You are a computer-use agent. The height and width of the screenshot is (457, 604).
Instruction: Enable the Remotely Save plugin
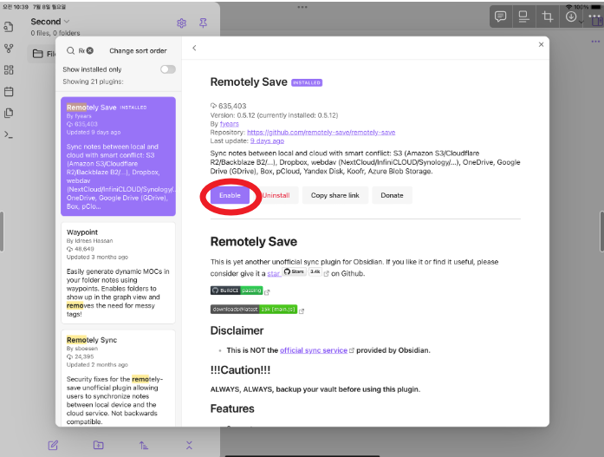coord(230,195)
